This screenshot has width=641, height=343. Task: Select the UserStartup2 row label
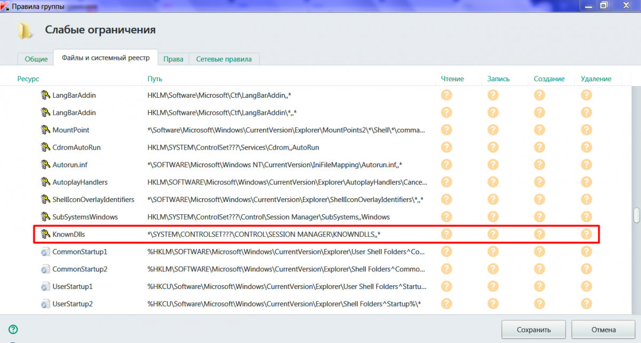click(x=73, y=304)
